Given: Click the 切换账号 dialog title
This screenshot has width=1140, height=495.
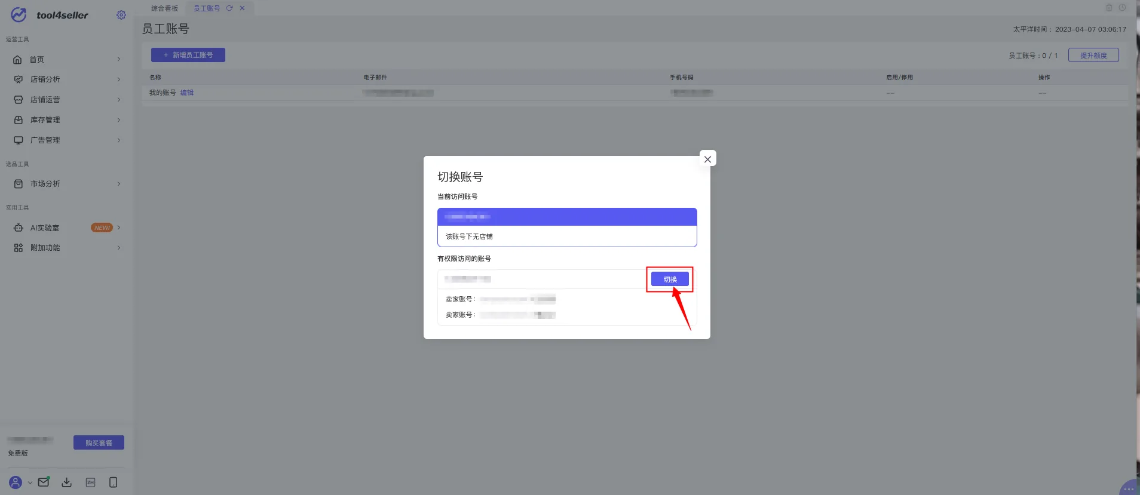Looking at the screenshot, I should pyautogui.click(x=460, y=177).
